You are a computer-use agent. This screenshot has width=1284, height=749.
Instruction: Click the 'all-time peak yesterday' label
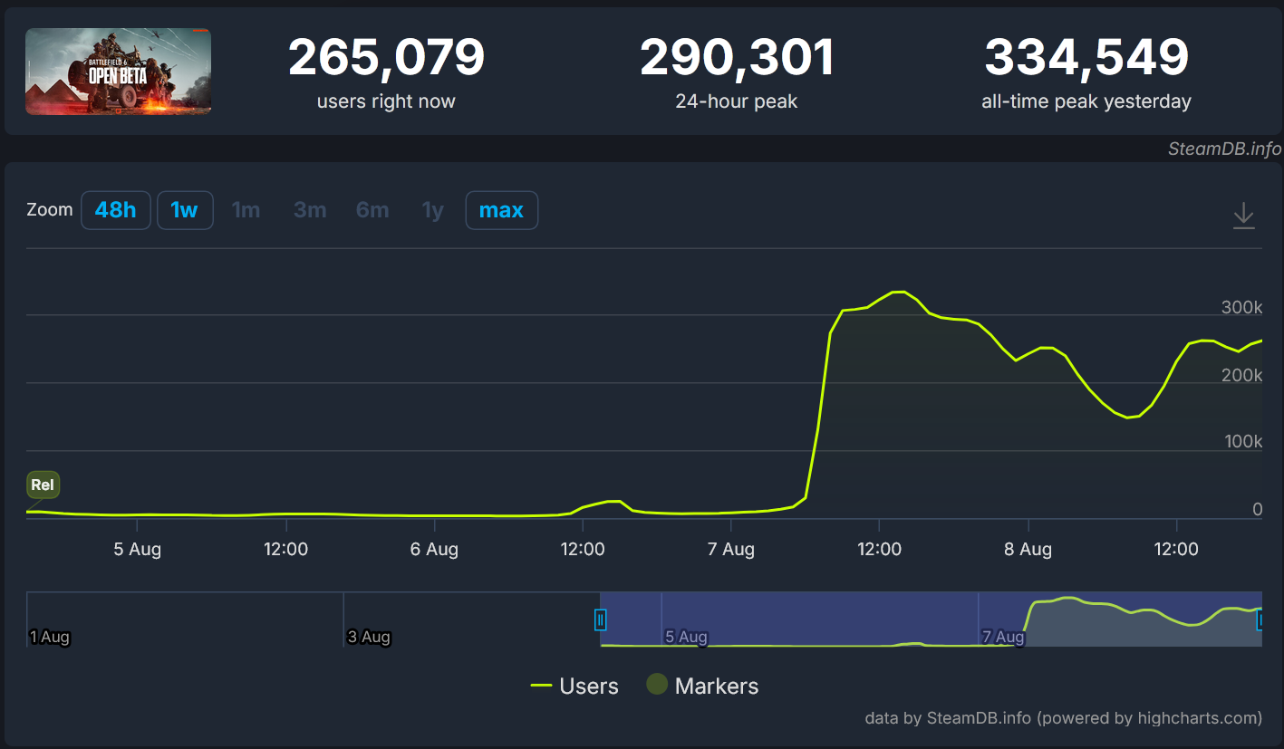click(x=1086, y=101)
